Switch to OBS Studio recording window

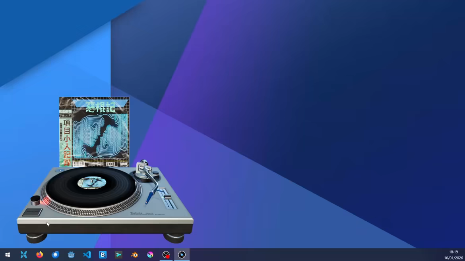point(166,255)
